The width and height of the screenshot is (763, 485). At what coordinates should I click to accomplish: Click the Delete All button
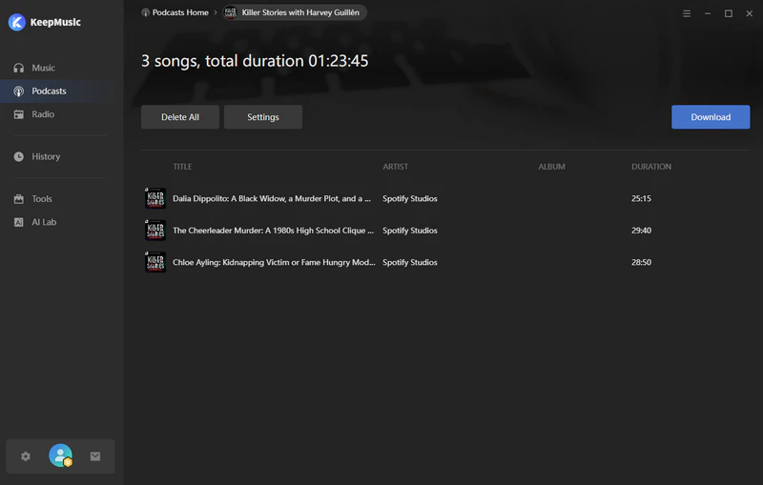pyautogui.click(x=180, y=117)
